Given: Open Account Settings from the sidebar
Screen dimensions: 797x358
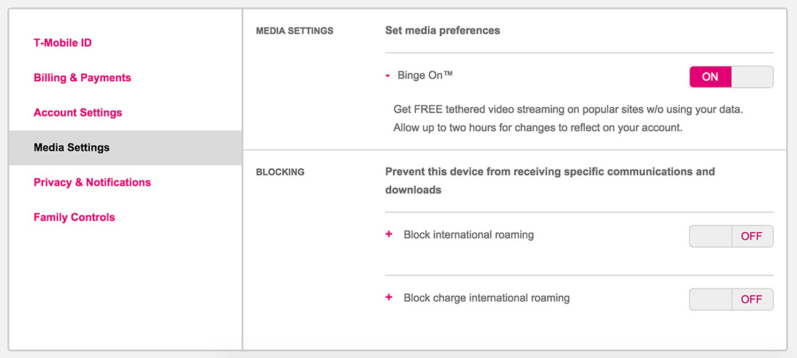Looking at the screenshot, I should (78, 112).
